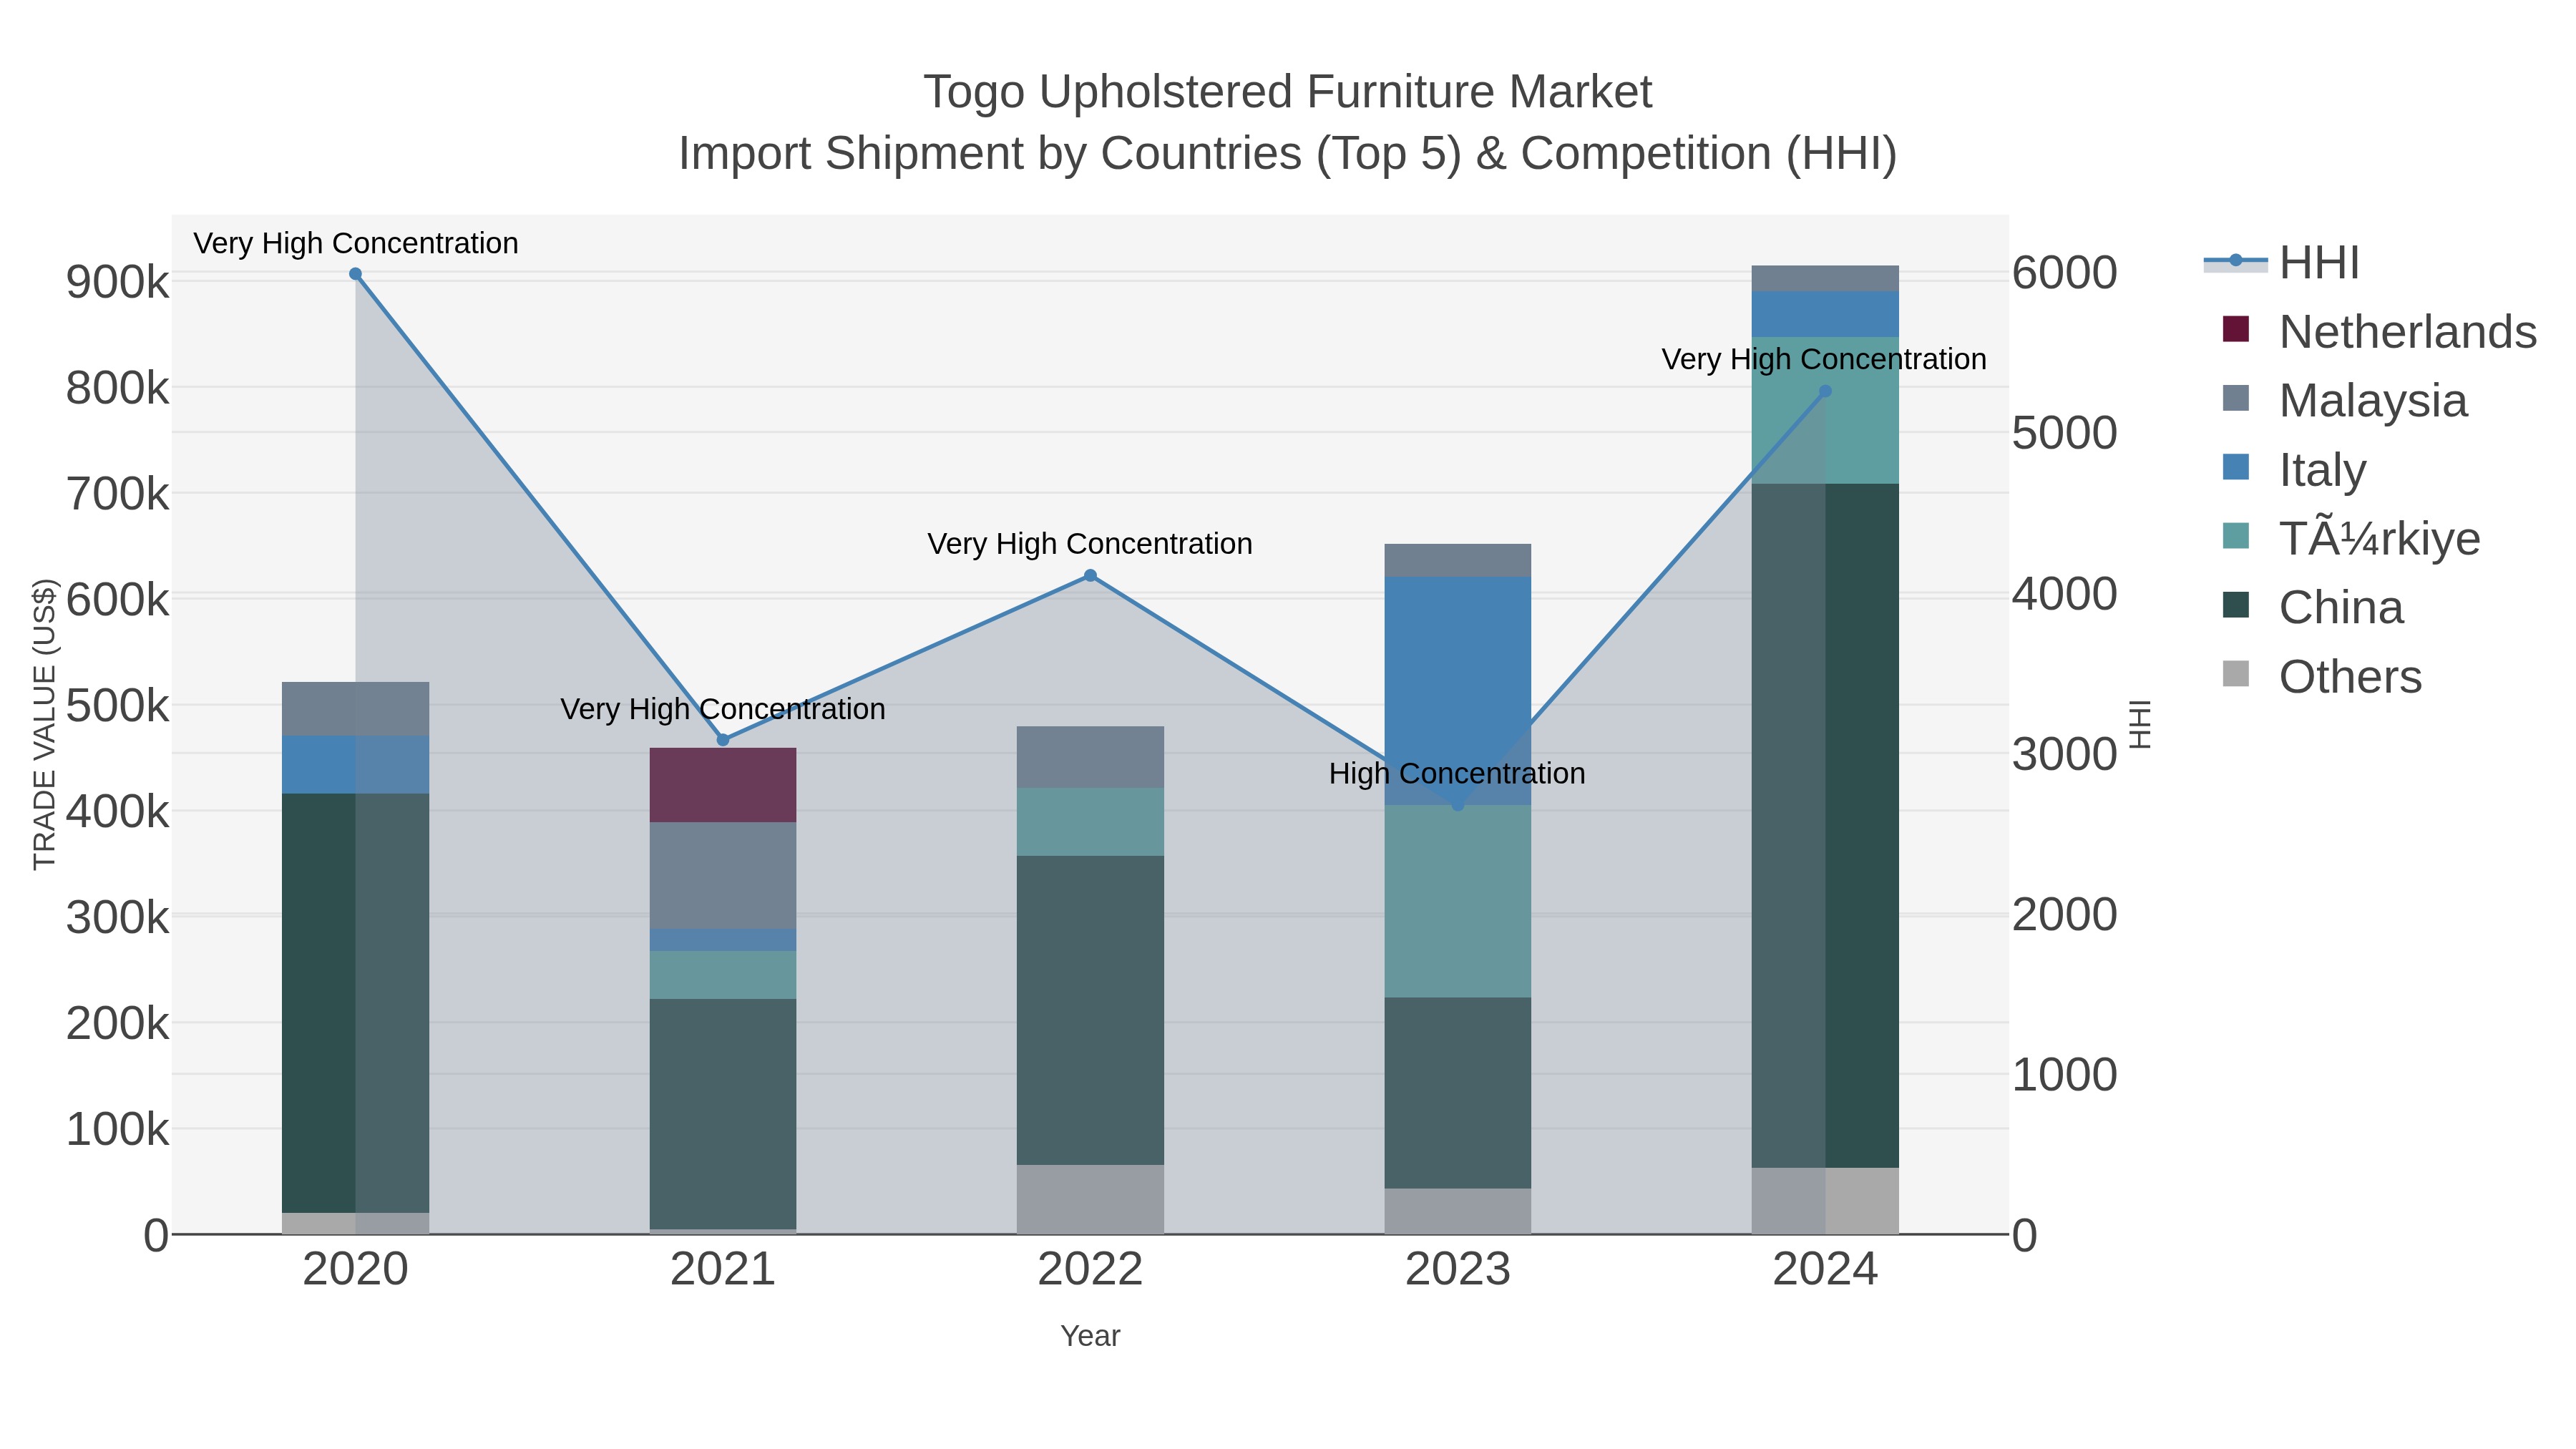Click the Year axis title
Image resolution: width=2576 pixels, height=1449 pixels.
pos(1090,1336)
